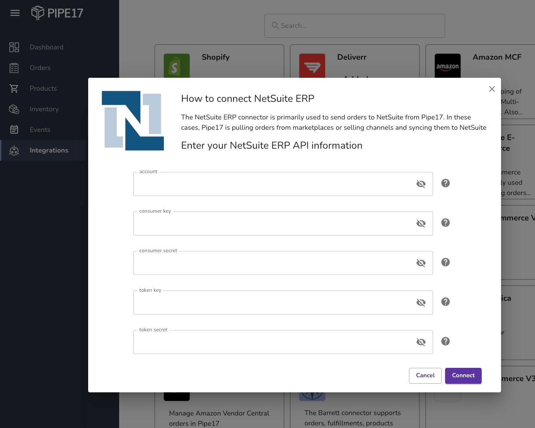Show hidden text in account field
This screenshot has width=535, height=428.
pos(421,184)
